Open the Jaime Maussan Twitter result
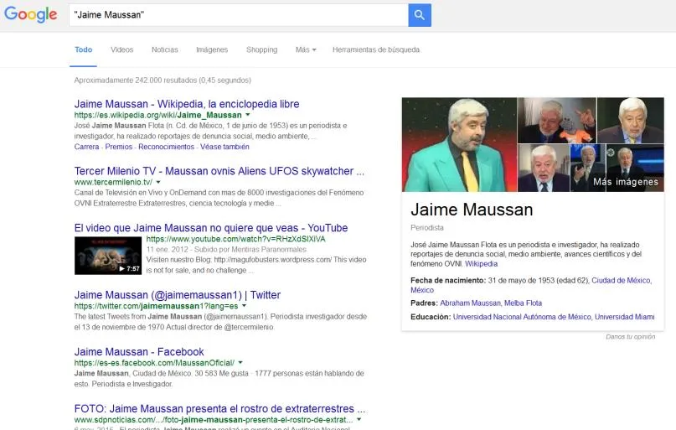This screenshot has width=676, height=430. [178, 295]
